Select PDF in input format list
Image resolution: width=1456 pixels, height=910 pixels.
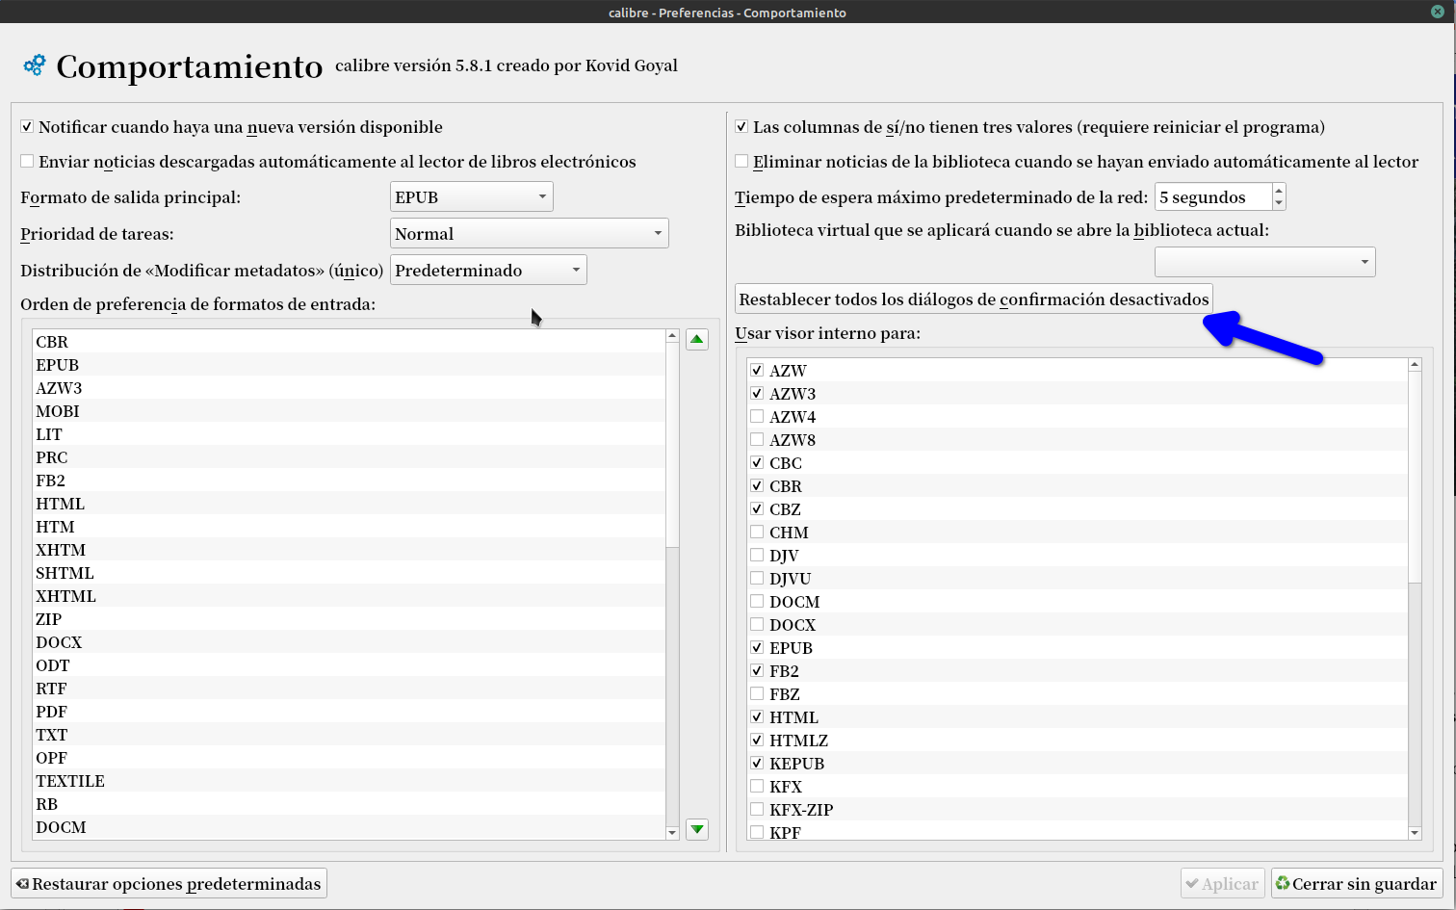pos(349,712)
